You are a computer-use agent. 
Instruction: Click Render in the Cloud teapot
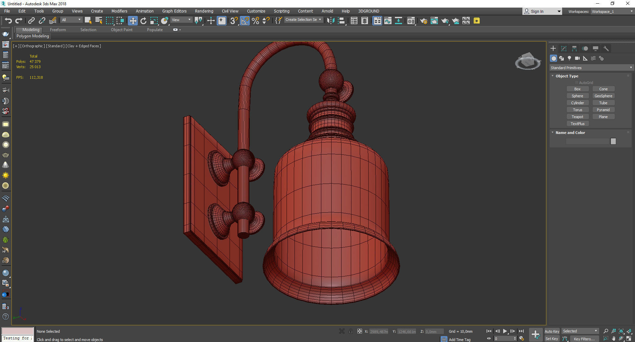tap(455, 21)
